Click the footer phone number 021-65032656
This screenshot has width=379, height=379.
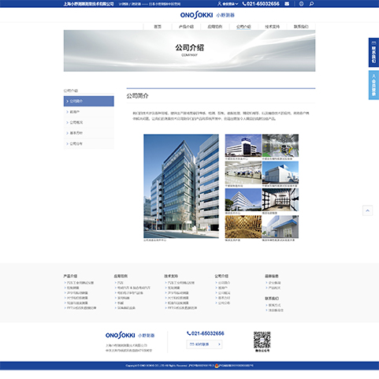pos(206,333)
